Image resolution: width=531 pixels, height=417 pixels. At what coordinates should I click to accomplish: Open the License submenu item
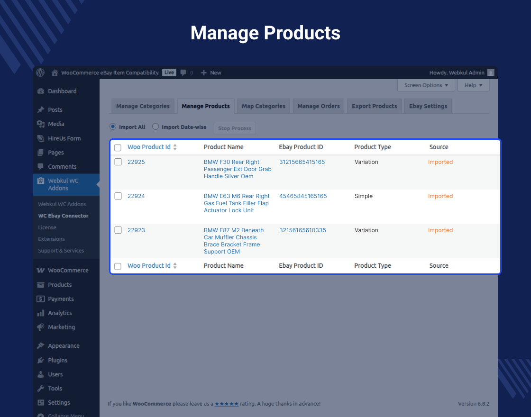click(x=47, y=227)
